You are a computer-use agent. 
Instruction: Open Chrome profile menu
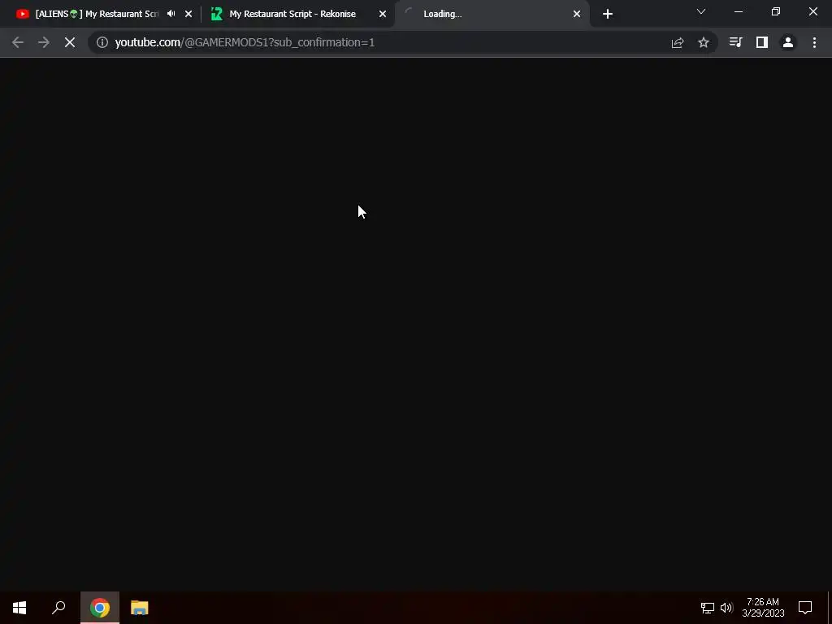(x=788, y=42)
